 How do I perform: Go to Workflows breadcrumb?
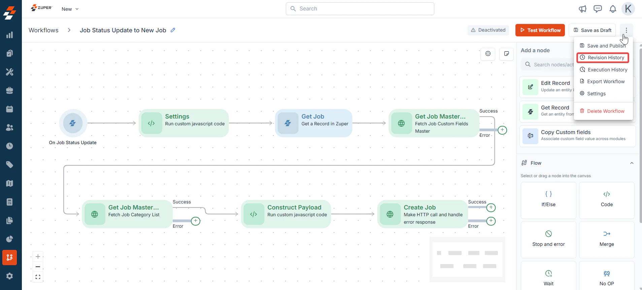43,30
